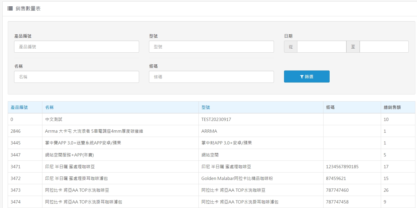Click barcode 1234567890185
The image size is (417, 208).
(x=342, y=167)
